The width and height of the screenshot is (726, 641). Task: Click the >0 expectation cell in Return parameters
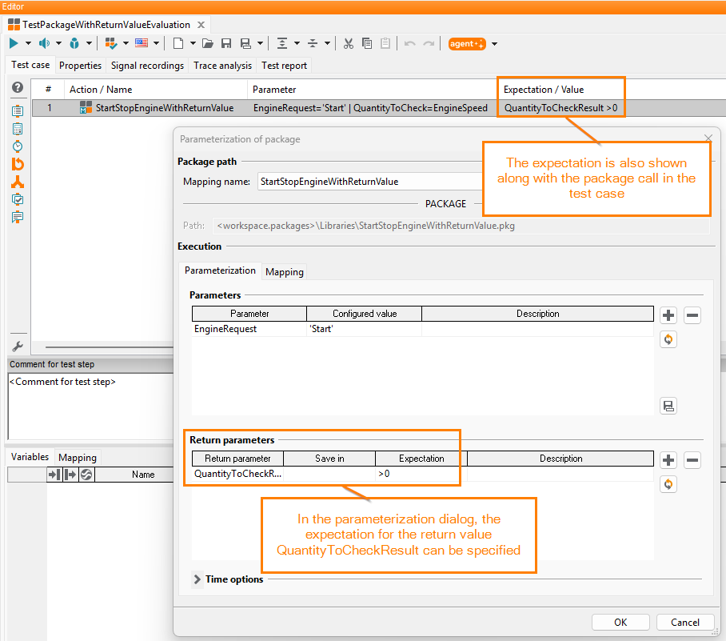click(x=421, y=474)
